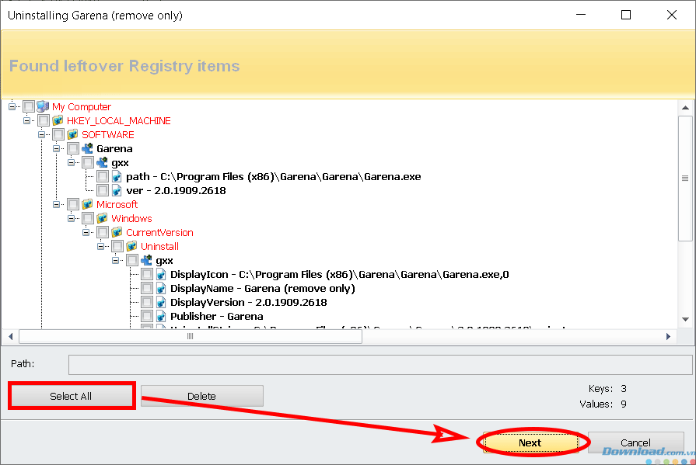Viewport: 696px width, 465px height.
Task: Tick the Garena key checkbox
Action: (73, 148)
